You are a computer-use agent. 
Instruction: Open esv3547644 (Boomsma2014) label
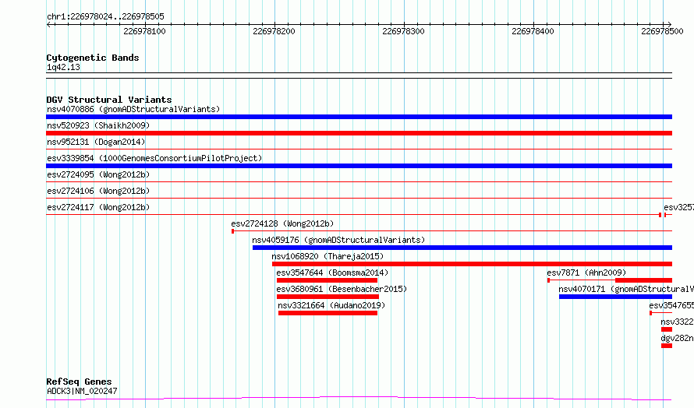(x=332, y=273)
